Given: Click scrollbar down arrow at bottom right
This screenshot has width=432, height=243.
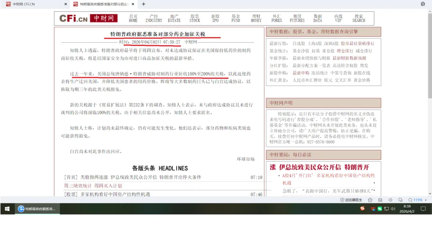Looking at the screenshot, I should point(430,194).
